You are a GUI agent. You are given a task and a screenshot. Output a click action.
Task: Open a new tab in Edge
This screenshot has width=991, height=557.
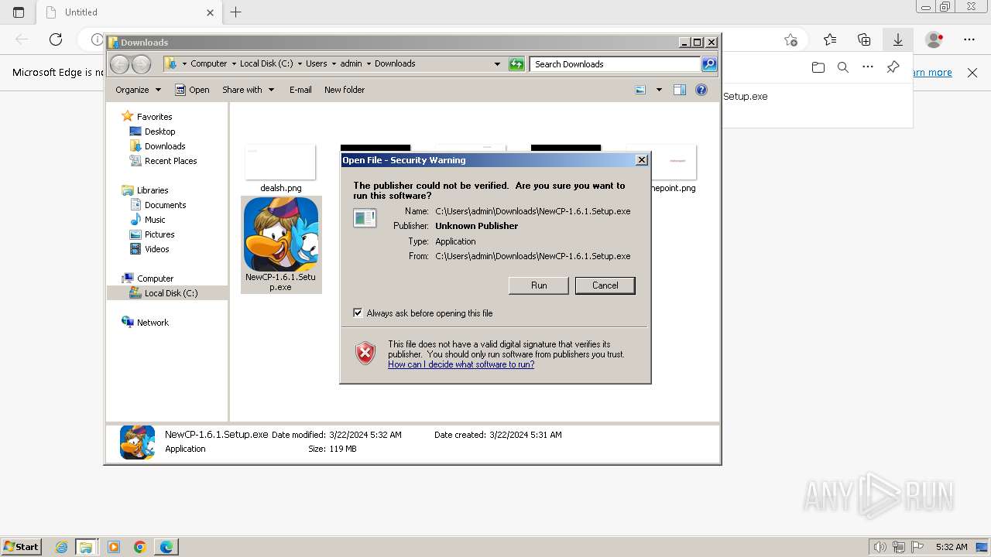pyautogui.click(x=236, y=12)
